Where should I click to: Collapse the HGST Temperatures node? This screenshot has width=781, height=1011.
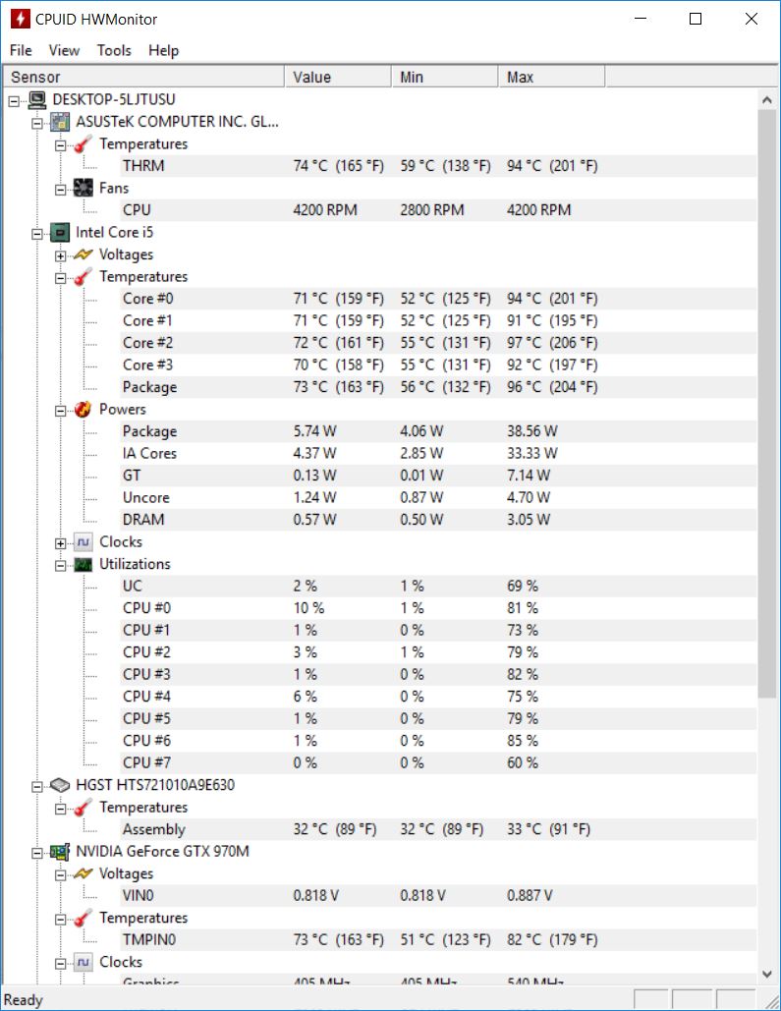tap(61, 808)
